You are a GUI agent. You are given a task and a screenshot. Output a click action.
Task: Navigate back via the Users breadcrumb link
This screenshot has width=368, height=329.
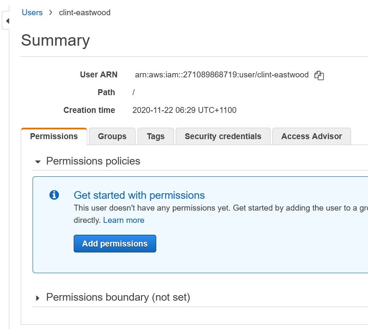coord(32,13)
